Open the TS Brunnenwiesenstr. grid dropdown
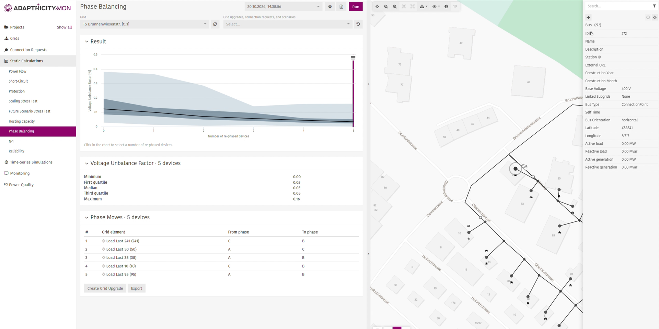 tap(144, 24)
